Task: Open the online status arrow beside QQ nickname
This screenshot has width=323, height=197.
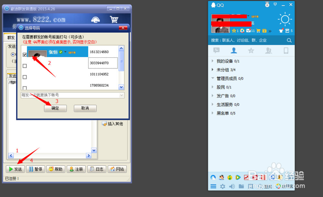Action: click(248, 16)
